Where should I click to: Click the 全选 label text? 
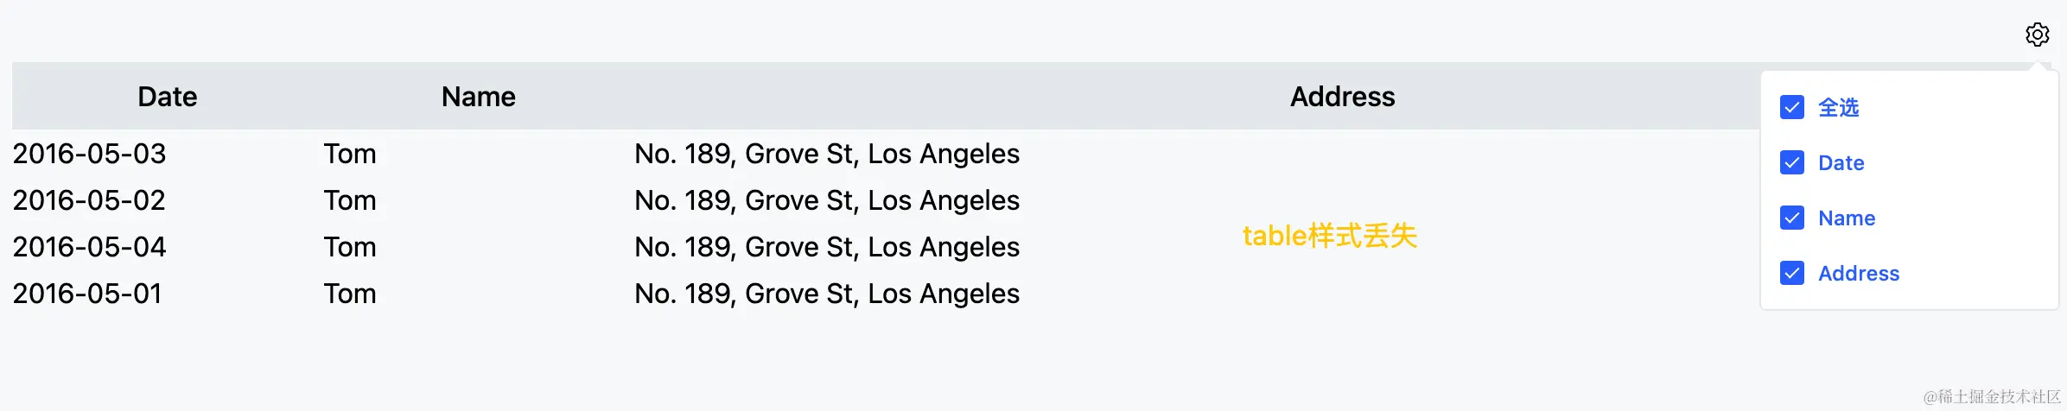[1838, 107]
